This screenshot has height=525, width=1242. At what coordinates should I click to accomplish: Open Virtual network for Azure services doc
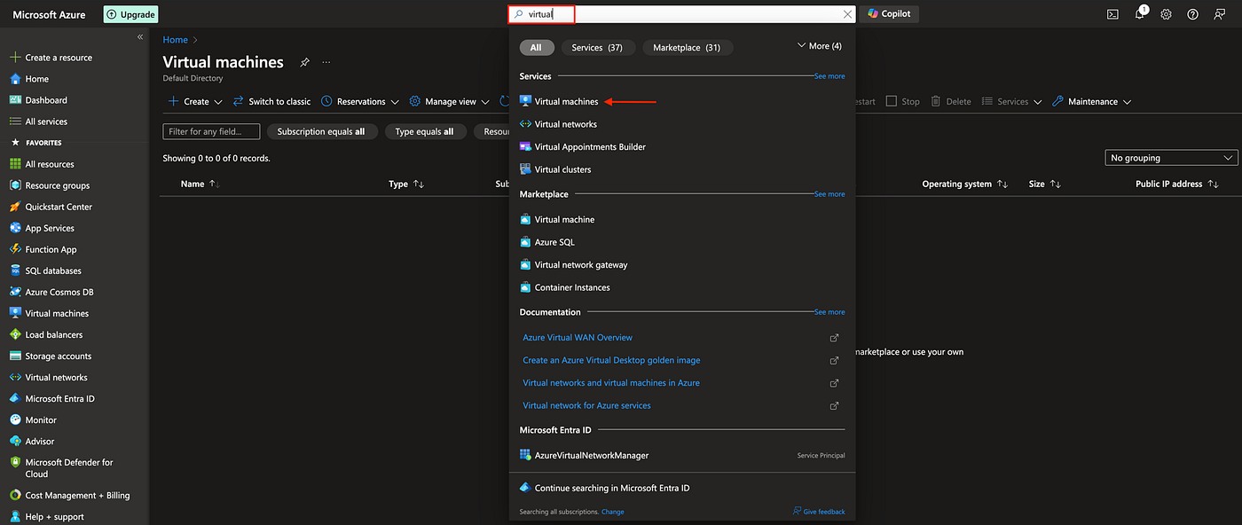[x=586, y=405]
